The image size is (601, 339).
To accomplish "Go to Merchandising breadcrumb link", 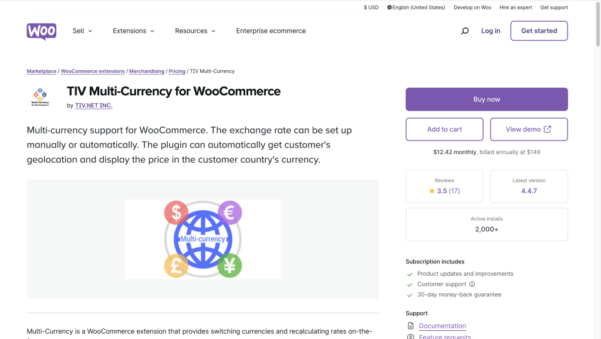I will click(147, 71).
